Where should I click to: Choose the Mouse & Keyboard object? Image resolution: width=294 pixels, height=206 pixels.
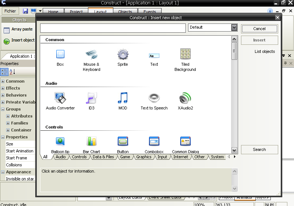92,54
